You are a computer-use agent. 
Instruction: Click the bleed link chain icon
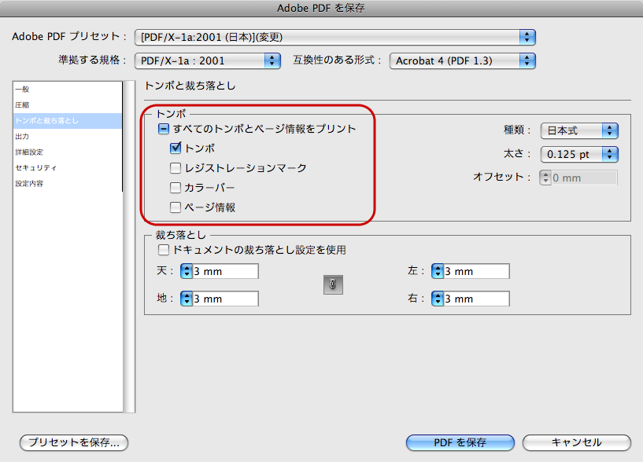[x=333, y=284]
